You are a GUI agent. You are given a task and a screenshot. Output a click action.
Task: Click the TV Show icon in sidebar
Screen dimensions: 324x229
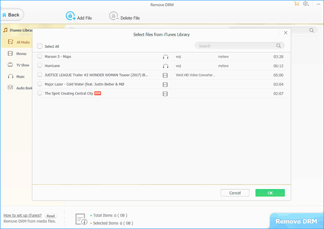[10, 65]
